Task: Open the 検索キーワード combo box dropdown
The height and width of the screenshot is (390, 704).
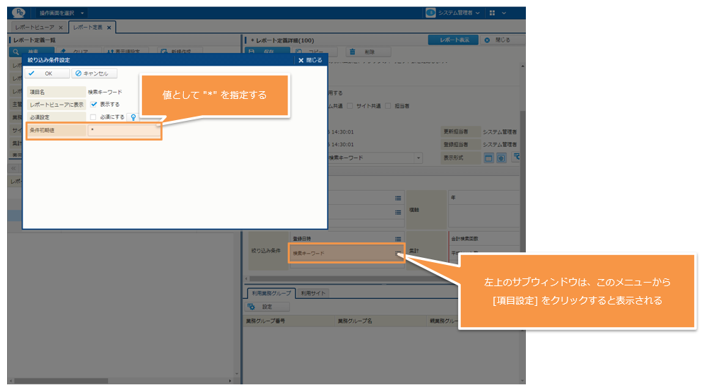Action: (x=418, y=158)
